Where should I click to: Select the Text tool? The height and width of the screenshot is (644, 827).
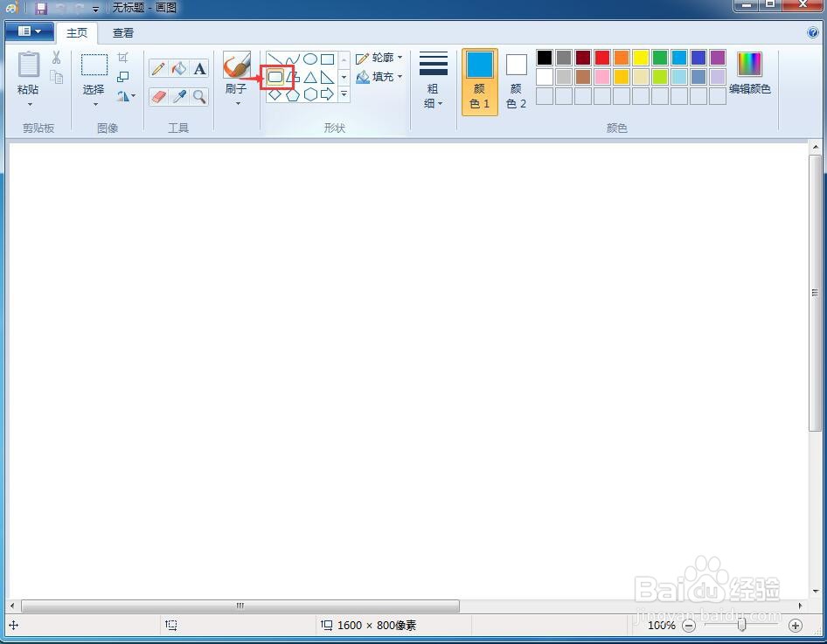199,68
